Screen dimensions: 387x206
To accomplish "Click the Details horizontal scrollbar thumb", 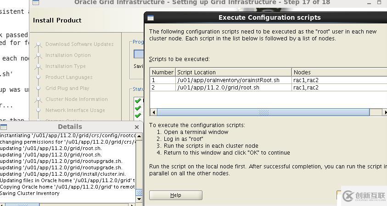I will click(x=22, y=205).
